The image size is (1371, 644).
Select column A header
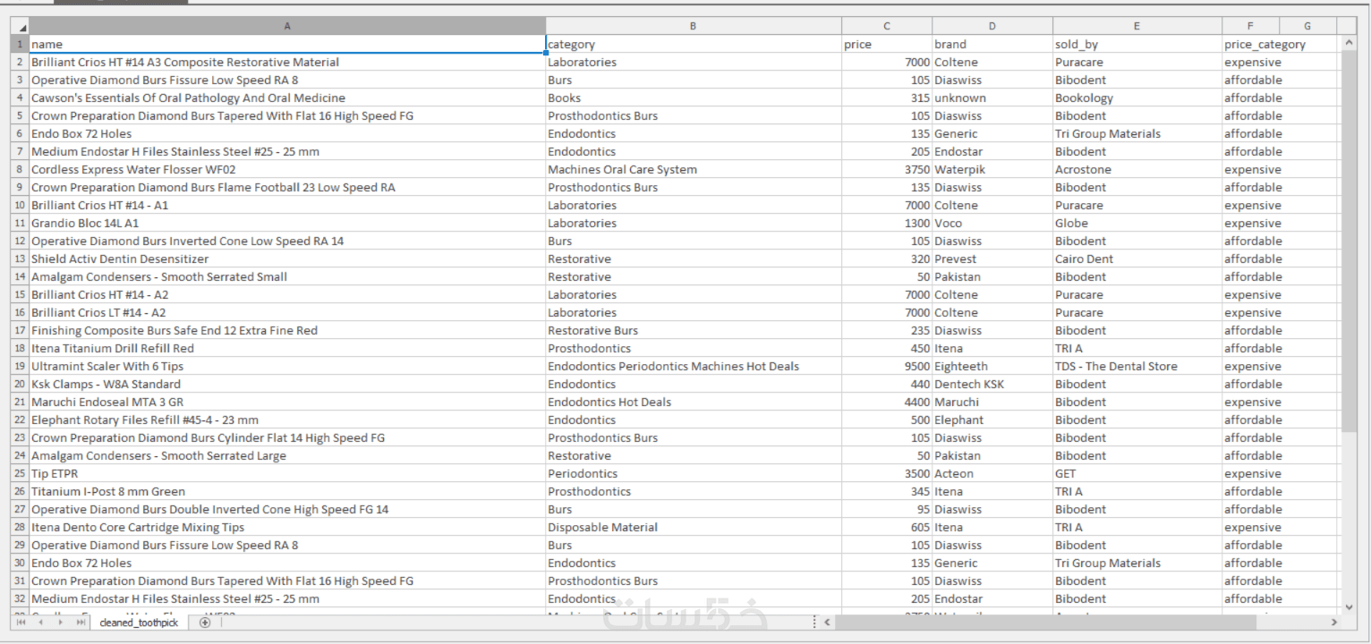click(287, 26)
